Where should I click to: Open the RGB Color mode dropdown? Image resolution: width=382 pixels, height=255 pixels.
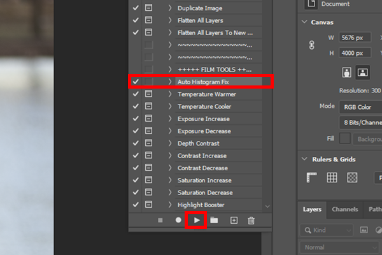(360, 106)
